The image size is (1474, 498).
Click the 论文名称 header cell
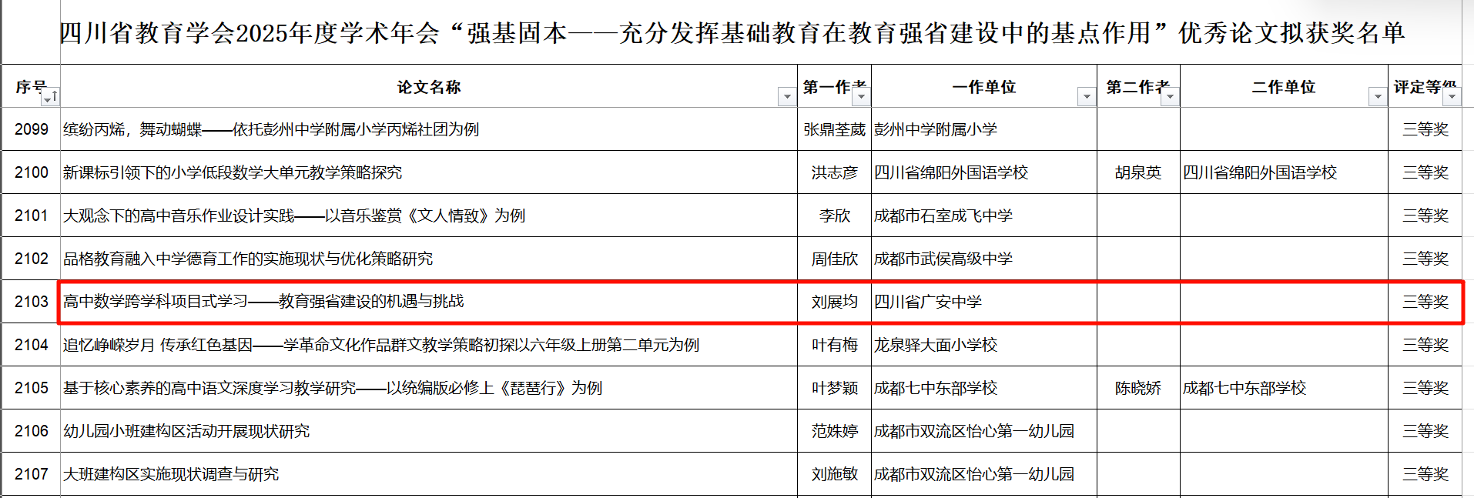pos(428,87)
